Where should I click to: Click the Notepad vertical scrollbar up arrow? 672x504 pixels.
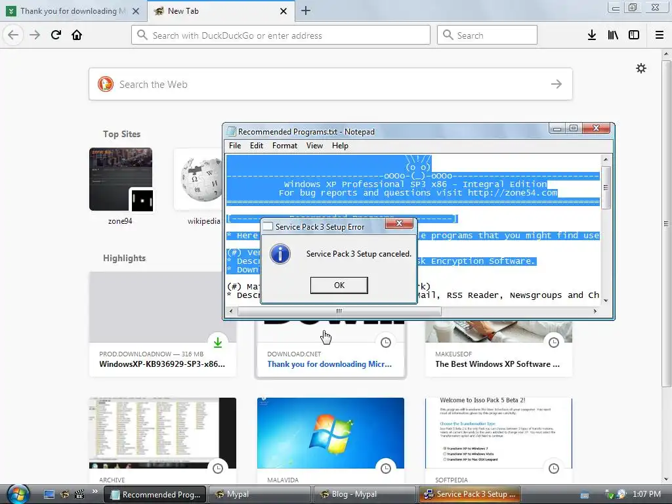pyautogui.click(x=606, y=159)
